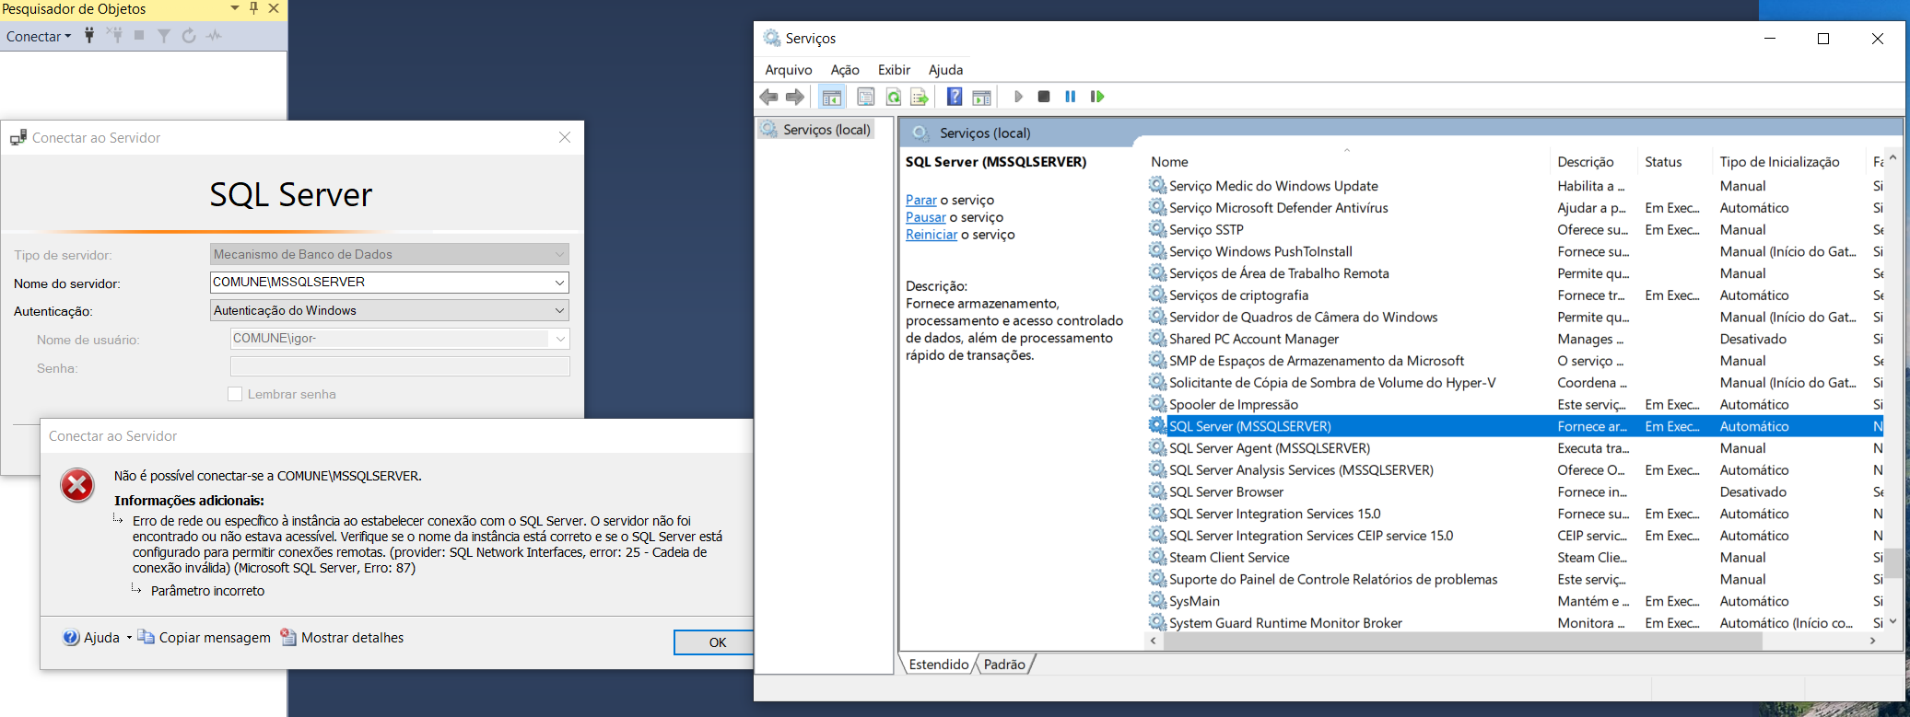Open window position arrow of Pesquisador de Objetos

[235, 8]
